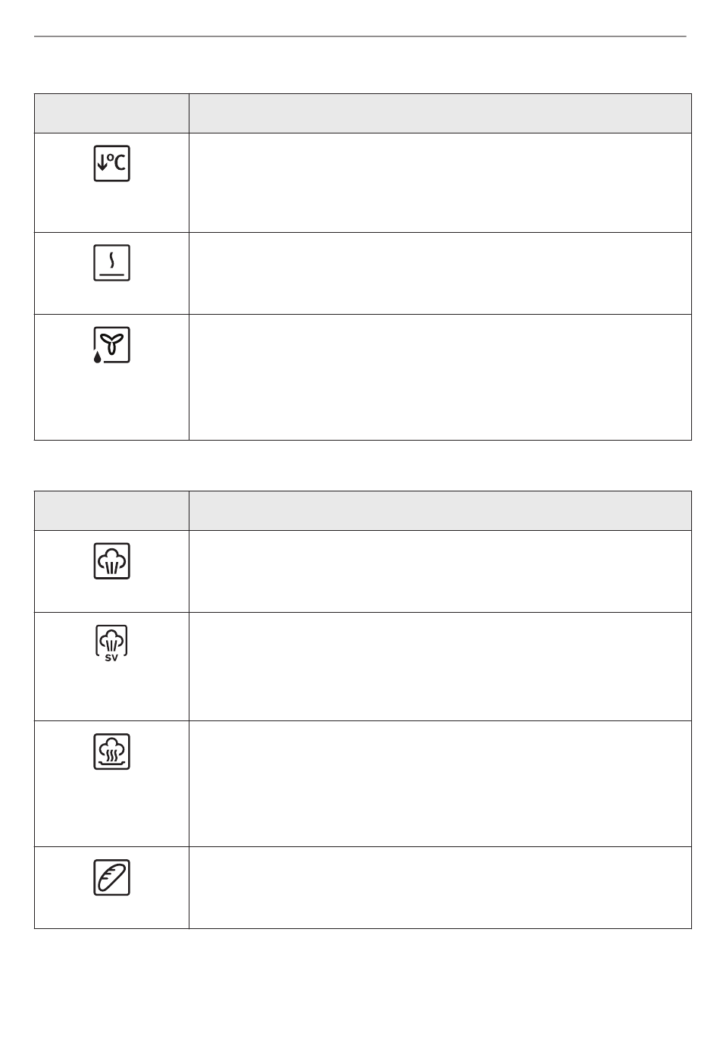Click the blank cell beside the steam tray icon
This screenshot has height=1042, width=720.
[440, 784]
